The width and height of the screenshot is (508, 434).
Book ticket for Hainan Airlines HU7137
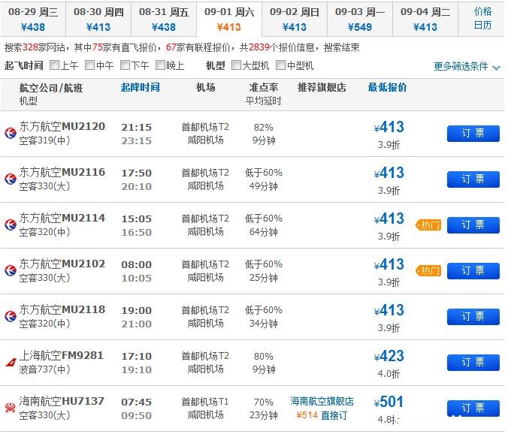[x=473, y=408]
